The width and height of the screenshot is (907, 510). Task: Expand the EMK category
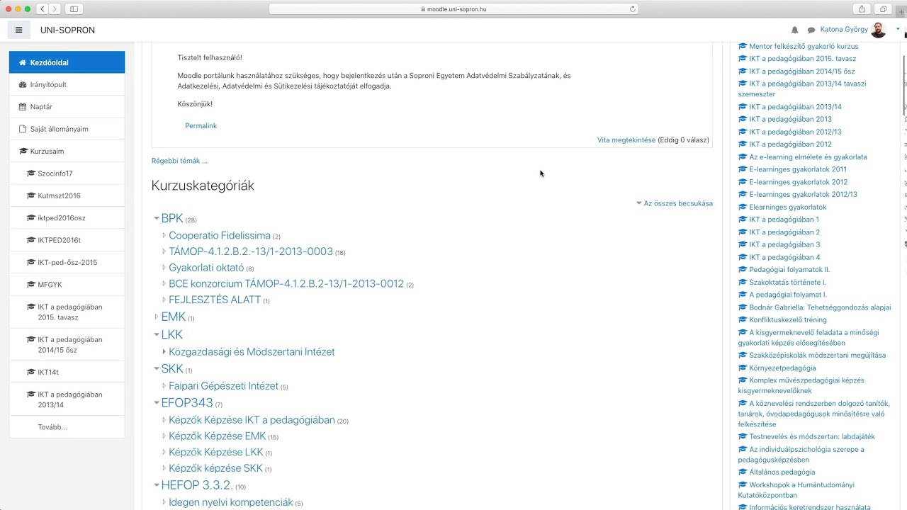[x=157, y=317]
